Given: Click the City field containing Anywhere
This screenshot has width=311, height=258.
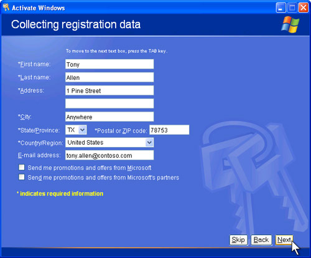Looking at the screenshot, I should tap(109, 117).
